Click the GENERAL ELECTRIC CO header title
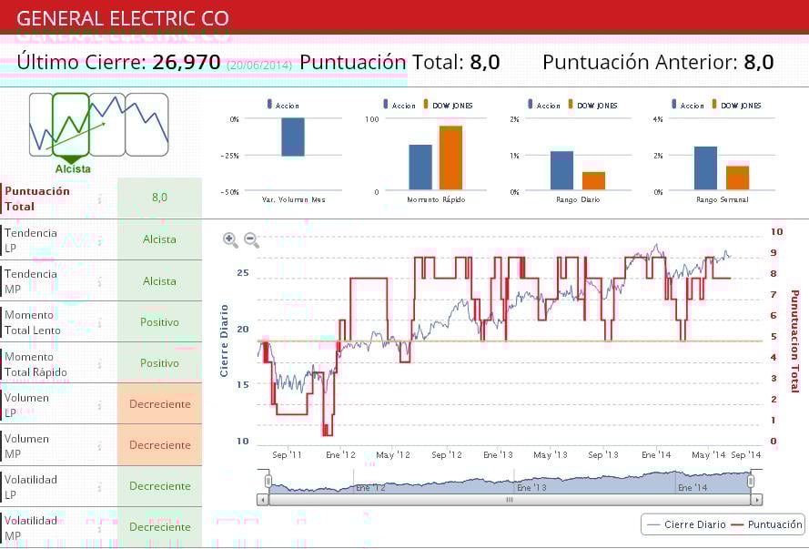The width and height of the screenshot is (809, 549). (x=123, y=18)
